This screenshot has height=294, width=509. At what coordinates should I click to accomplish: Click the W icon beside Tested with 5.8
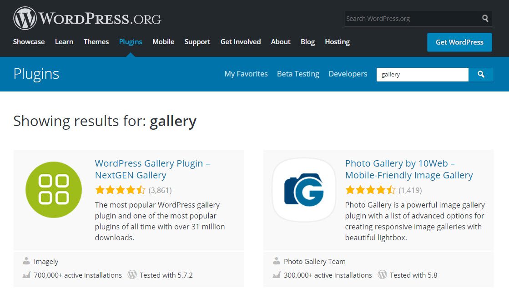tap(383, 275)
